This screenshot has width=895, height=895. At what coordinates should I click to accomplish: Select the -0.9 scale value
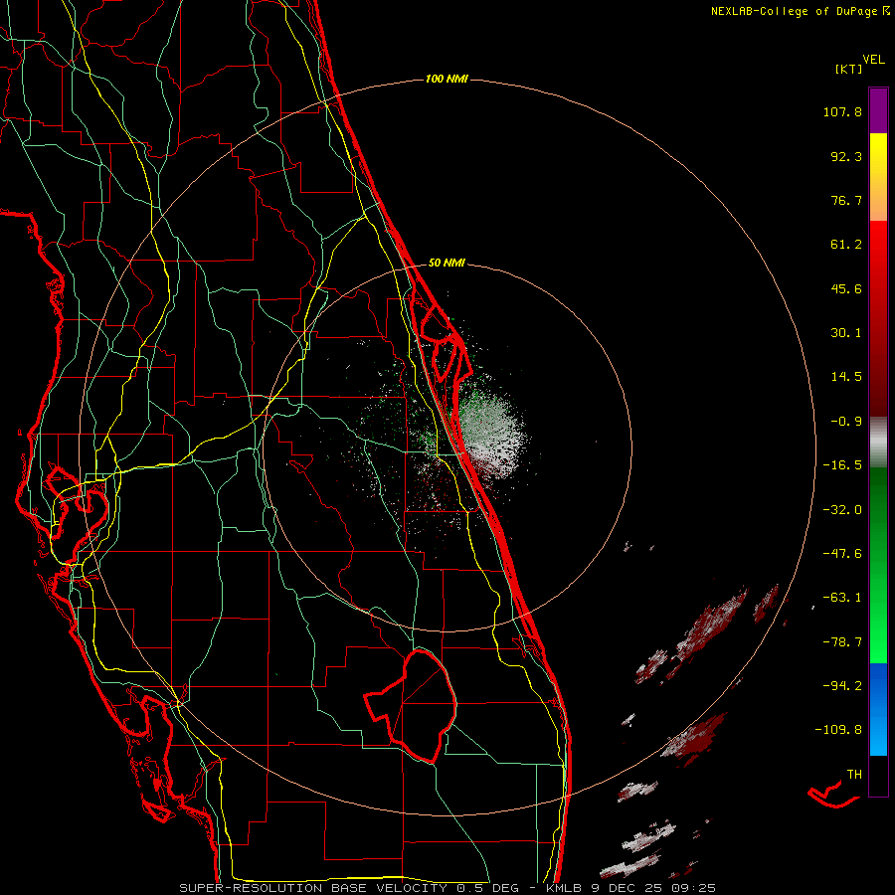[846, 422]
